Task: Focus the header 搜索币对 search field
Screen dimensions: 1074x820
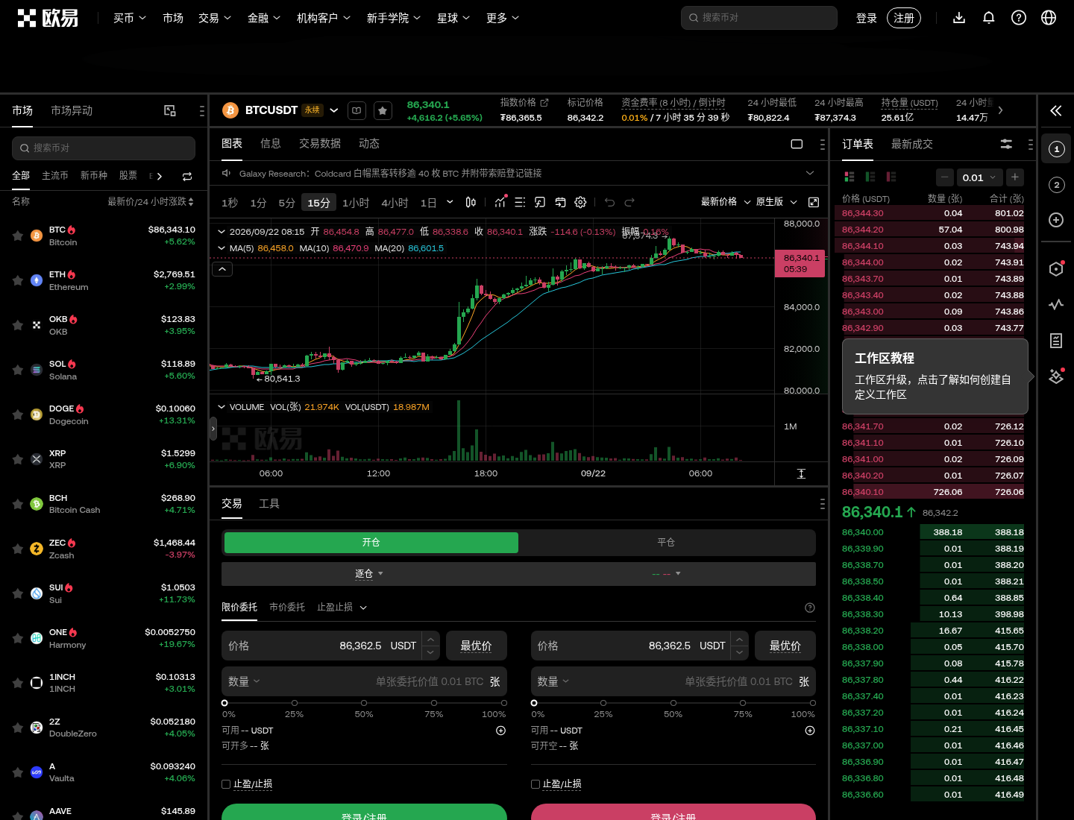Action: (759, 18)
